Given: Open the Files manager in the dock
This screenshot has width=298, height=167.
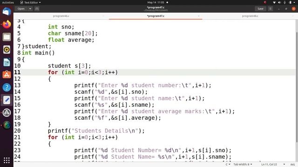Looking at the screenshot, I should pyautogui.click(x=7, y=37).
